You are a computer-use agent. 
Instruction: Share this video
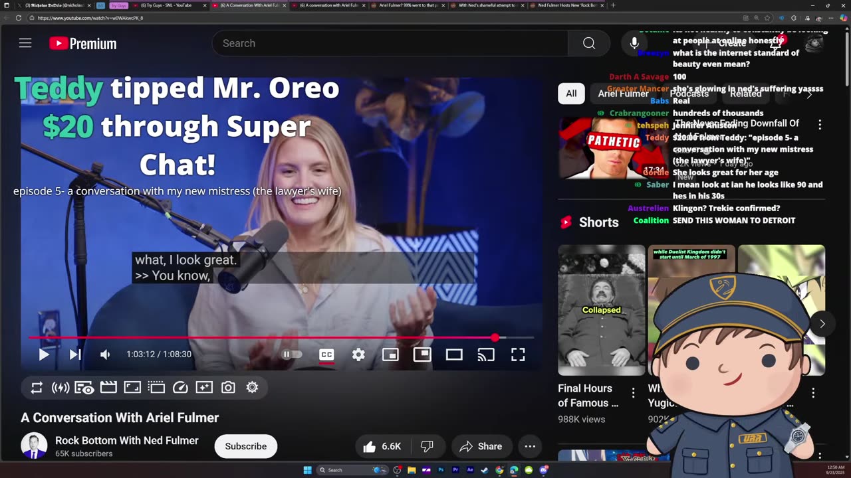[x=481, y=446]
